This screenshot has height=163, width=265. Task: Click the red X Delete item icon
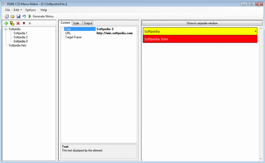click(x=18, y=23)
